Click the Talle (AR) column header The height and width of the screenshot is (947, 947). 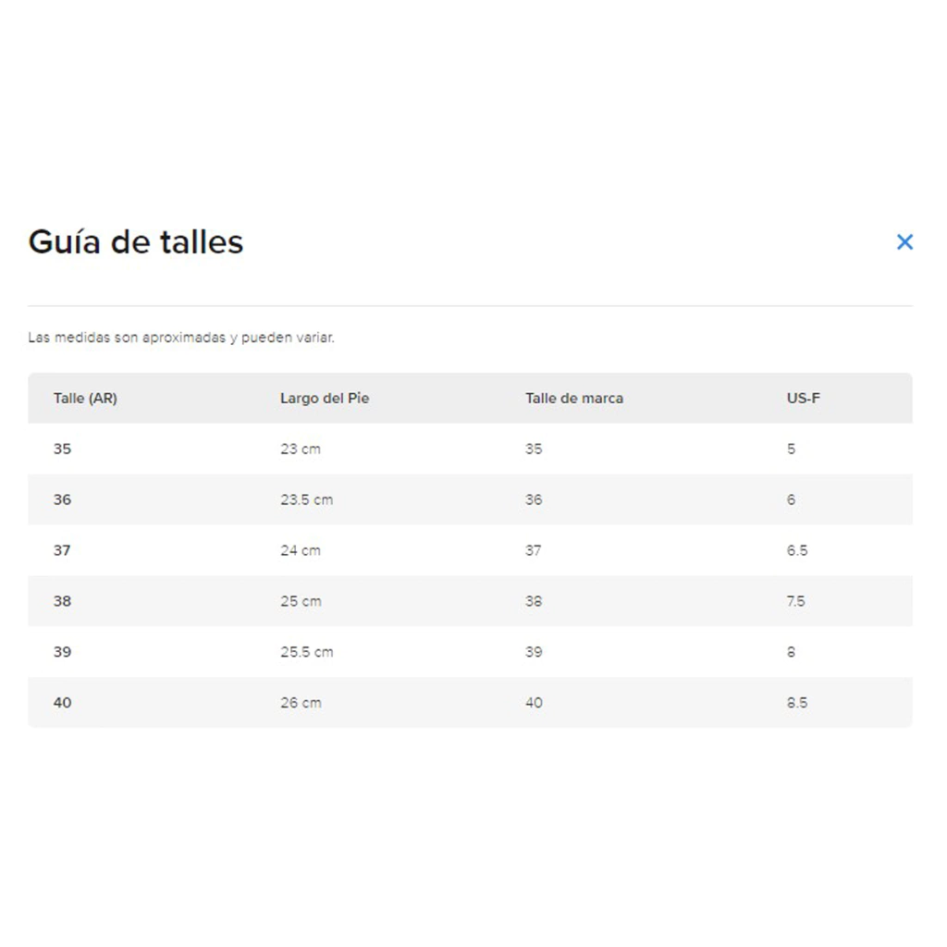[85, 399]
